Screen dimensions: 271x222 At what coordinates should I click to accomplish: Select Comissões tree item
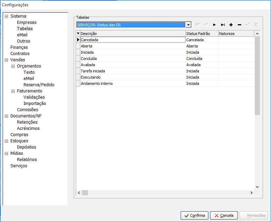click(27, 110)
